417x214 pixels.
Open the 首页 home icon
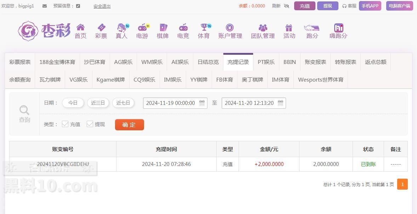tap(80, 28)
